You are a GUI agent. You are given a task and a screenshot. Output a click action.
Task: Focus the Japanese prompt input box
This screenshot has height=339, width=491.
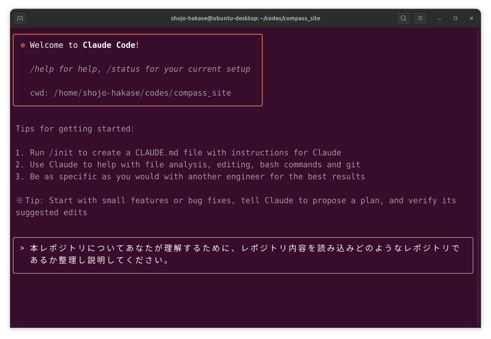[x=243, y=255]
